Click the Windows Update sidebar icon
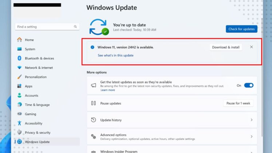Image resolution: width=272 pixels, height=153 pixels. pyautogui.click(x=19, y=142)
